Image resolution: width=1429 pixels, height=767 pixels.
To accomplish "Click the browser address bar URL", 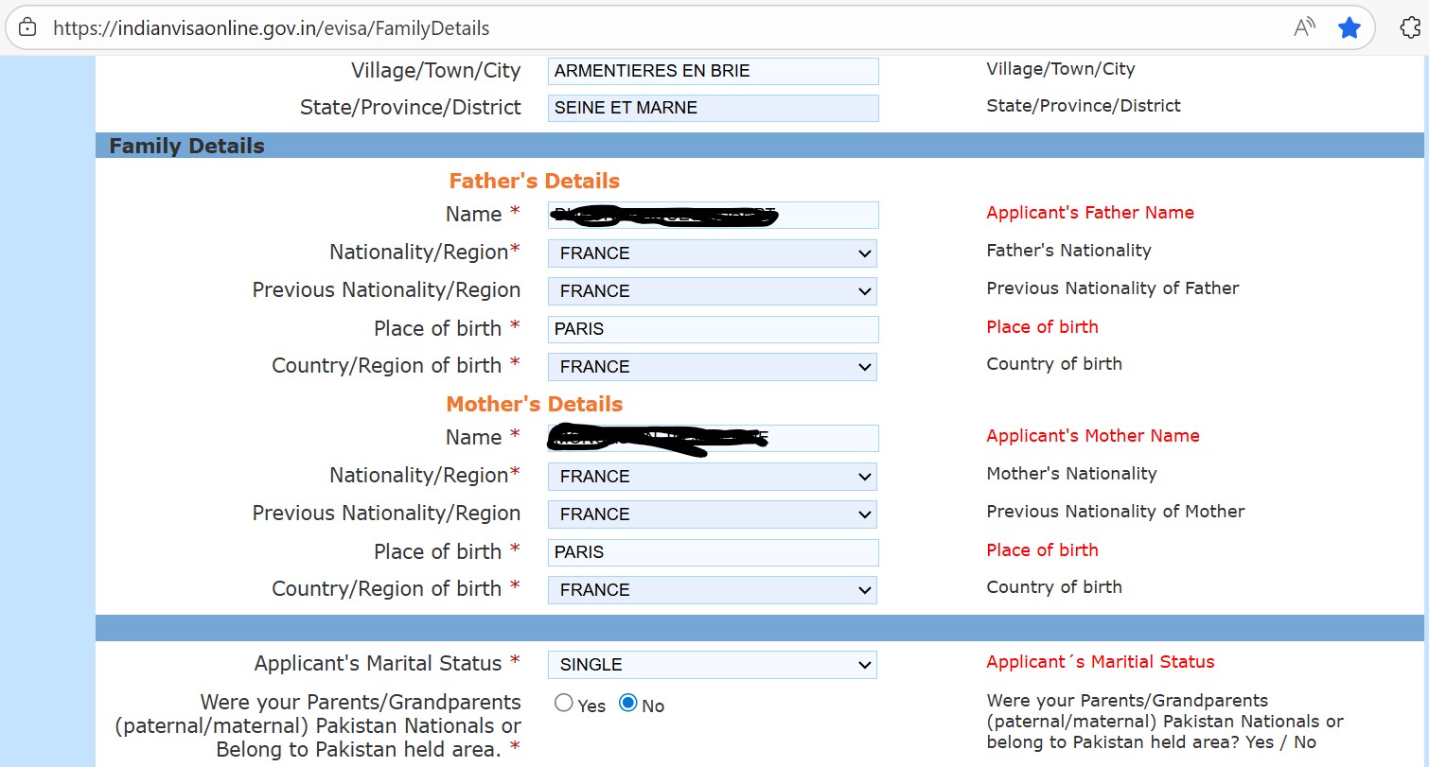I will [x=272, y=28].
